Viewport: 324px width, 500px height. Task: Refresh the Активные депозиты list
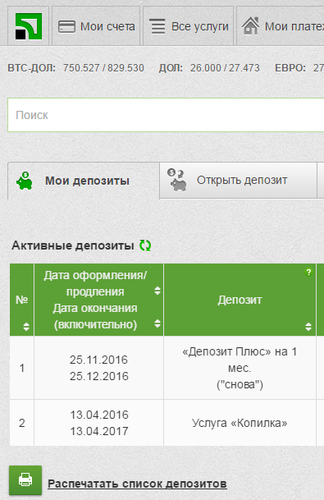click(x=145, y=245)
